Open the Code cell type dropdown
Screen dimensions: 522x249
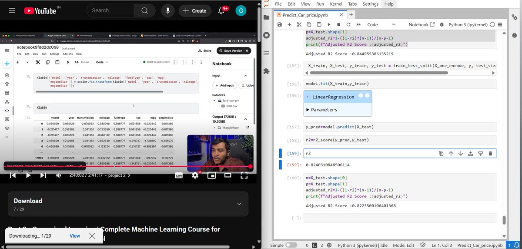pyautogui.click(x=381, y=25)
